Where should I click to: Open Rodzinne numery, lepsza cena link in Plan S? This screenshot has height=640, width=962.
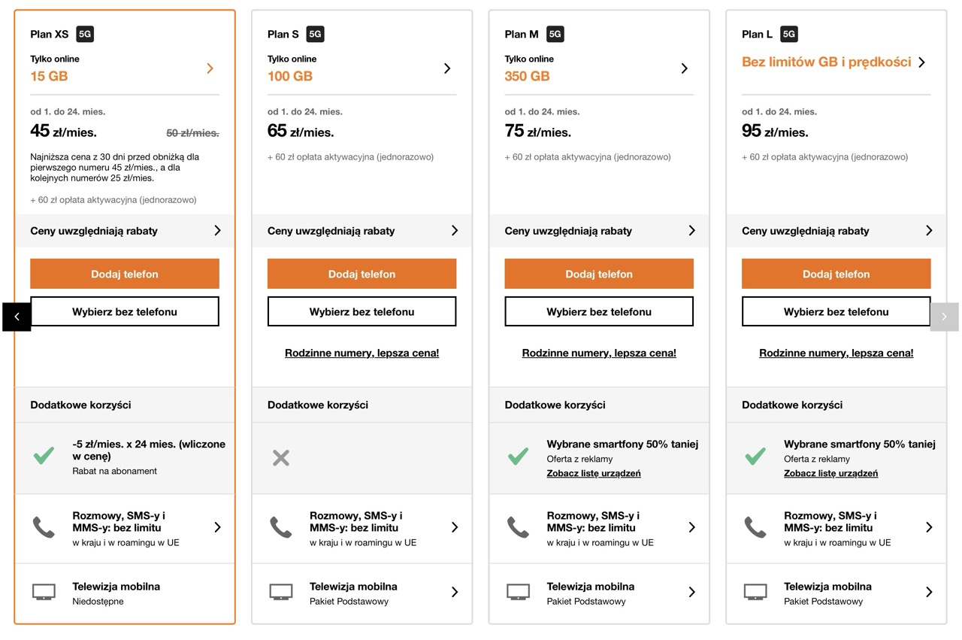pyautogui.click(x=362, y=353)
